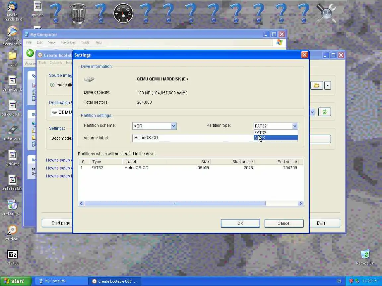The image size is (382, 286).
Task: Select partition row 1 FAT32 HelenOS-CD
Action: point(191,168)
